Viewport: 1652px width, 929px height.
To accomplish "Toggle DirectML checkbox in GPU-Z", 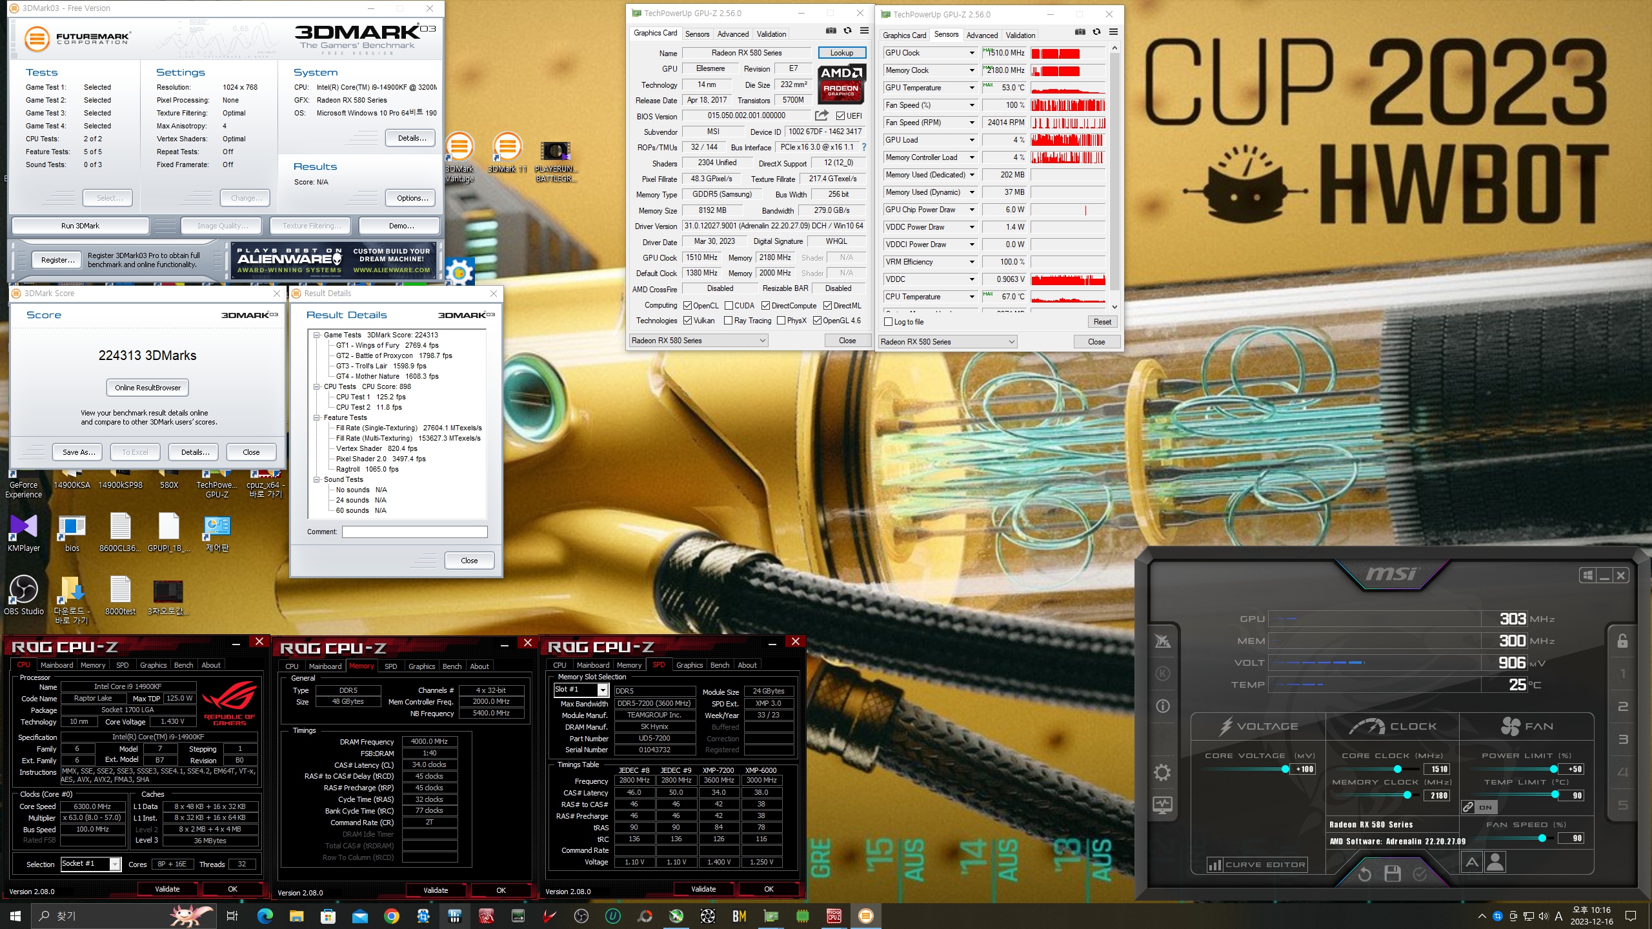I will point(827,306).
